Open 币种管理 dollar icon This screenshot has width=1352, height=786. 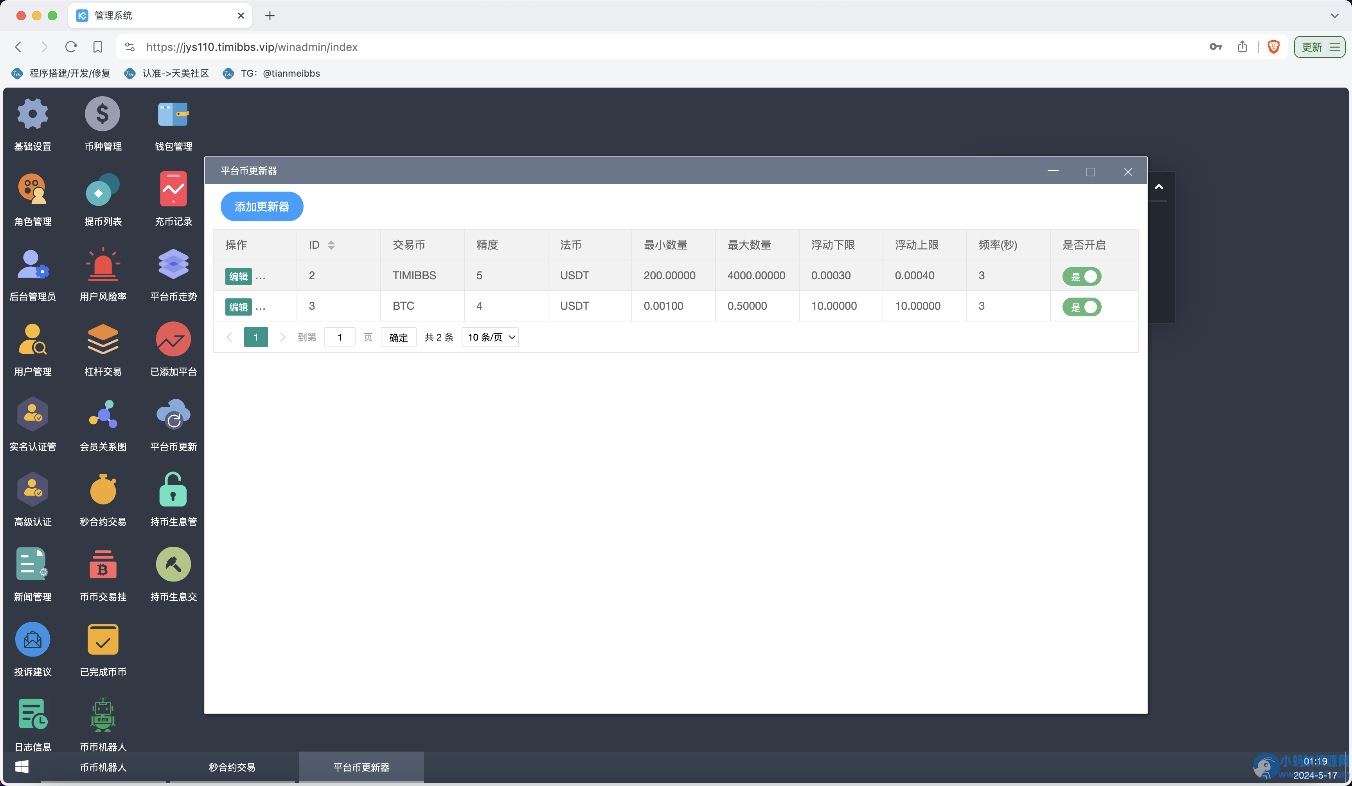(x=102, y=114)
